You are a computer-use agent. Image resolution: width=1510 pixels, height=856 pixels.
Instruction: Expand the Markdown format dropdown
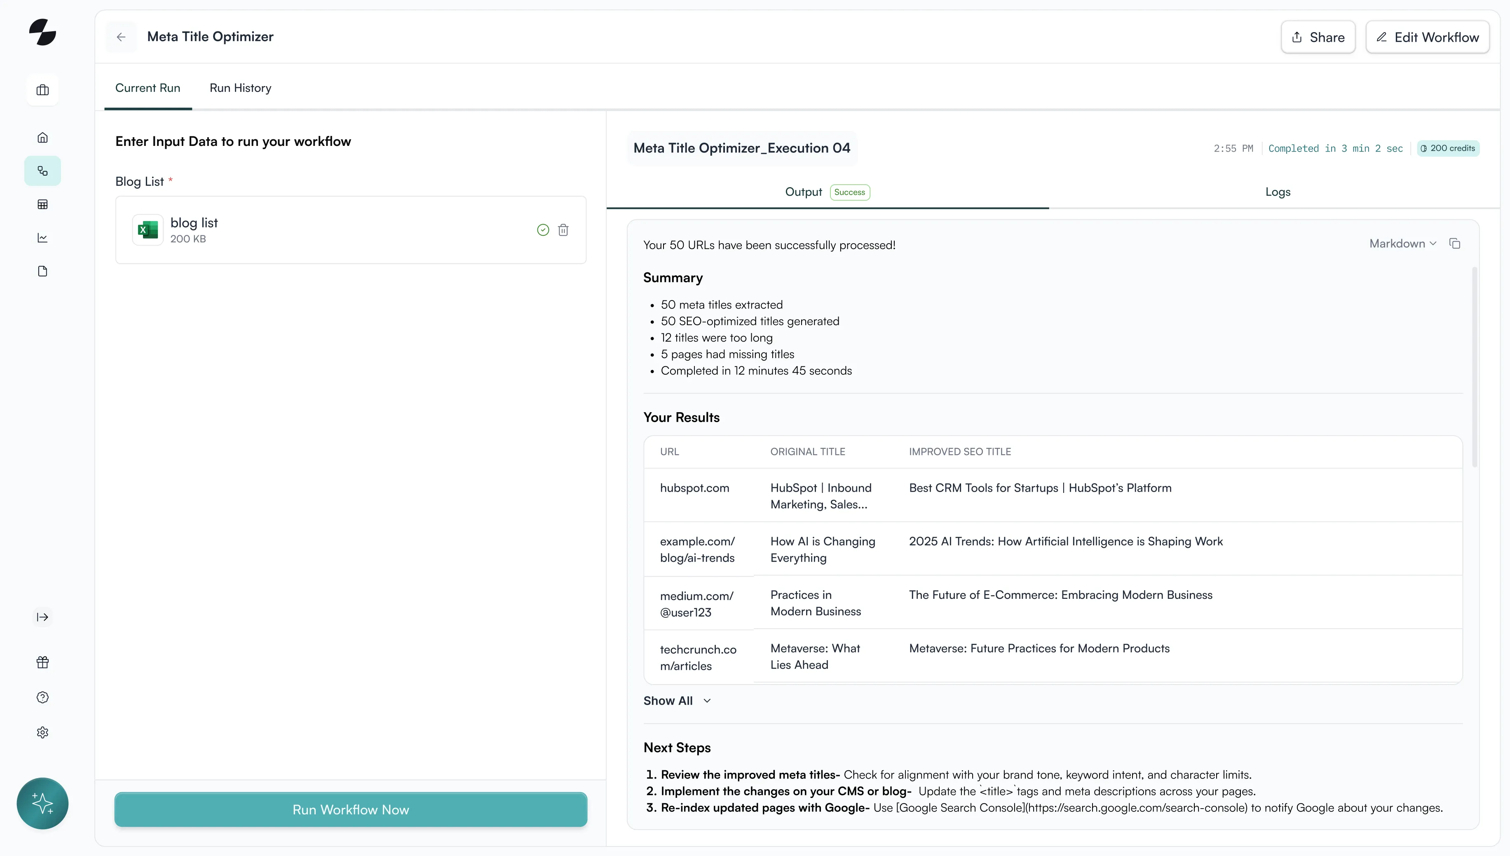pos(1402,243)
